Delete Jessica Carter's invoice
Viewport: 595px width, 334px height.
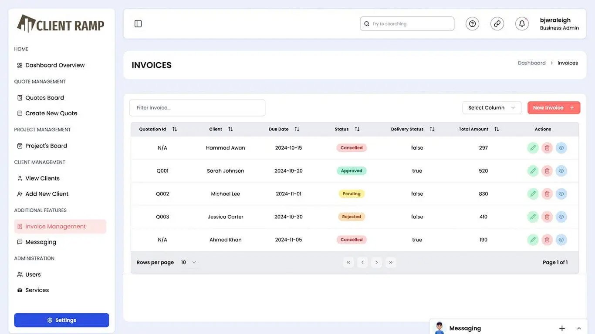[x=547, y=217]
